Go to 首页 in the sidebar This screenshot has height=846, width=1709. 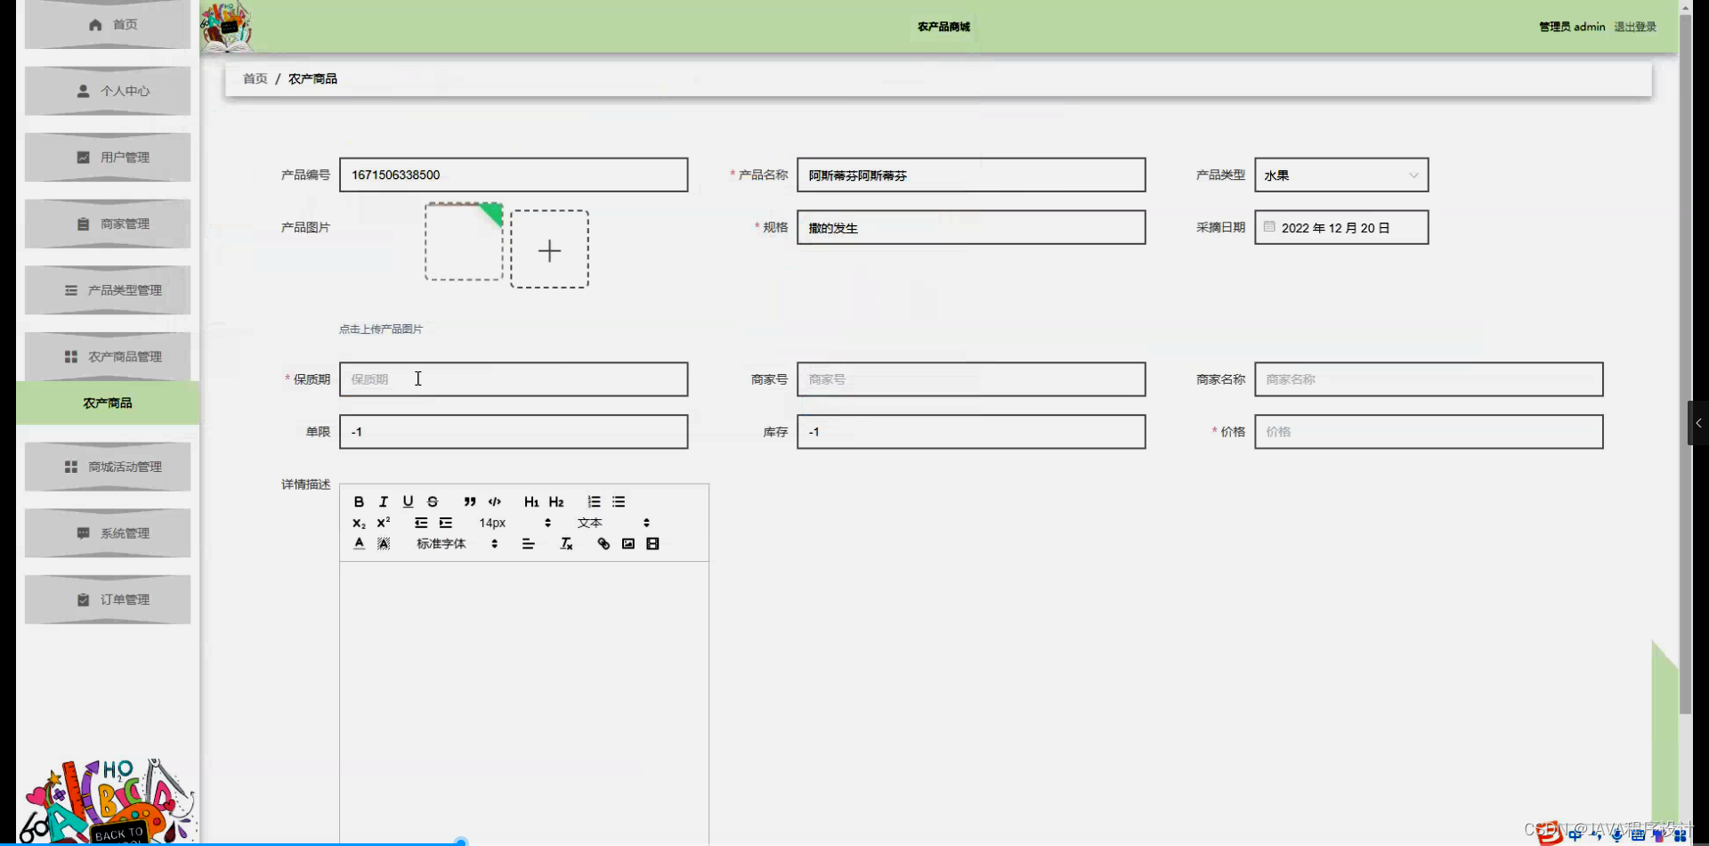pyautogui.click(x=108, y=24)
